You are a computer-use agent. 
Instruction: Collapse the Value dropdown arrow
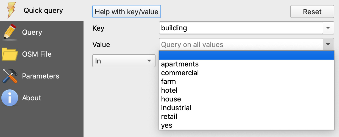pos(328,44)
